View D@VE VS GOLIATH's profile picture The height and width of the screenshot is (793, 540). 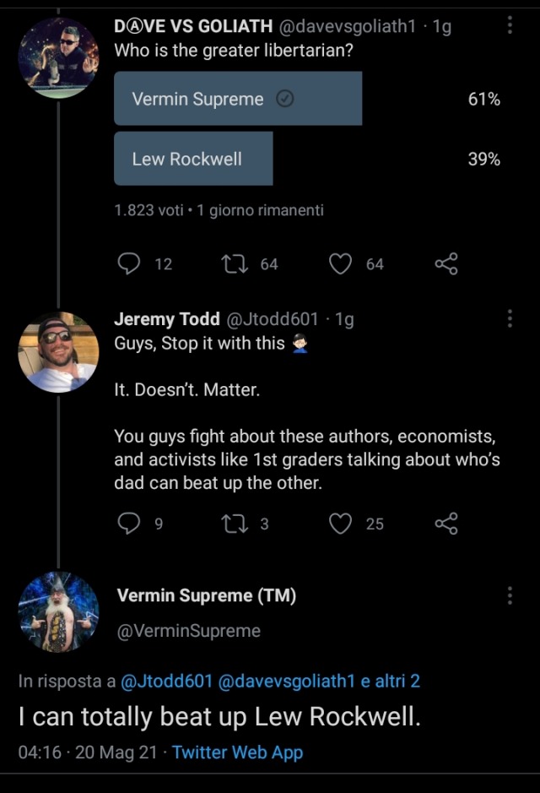tap(58, 58)
